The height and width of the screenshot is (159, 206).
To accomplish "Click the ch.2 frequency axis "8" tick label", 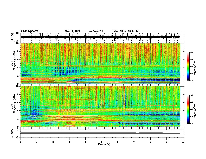I will coord(18,95).
